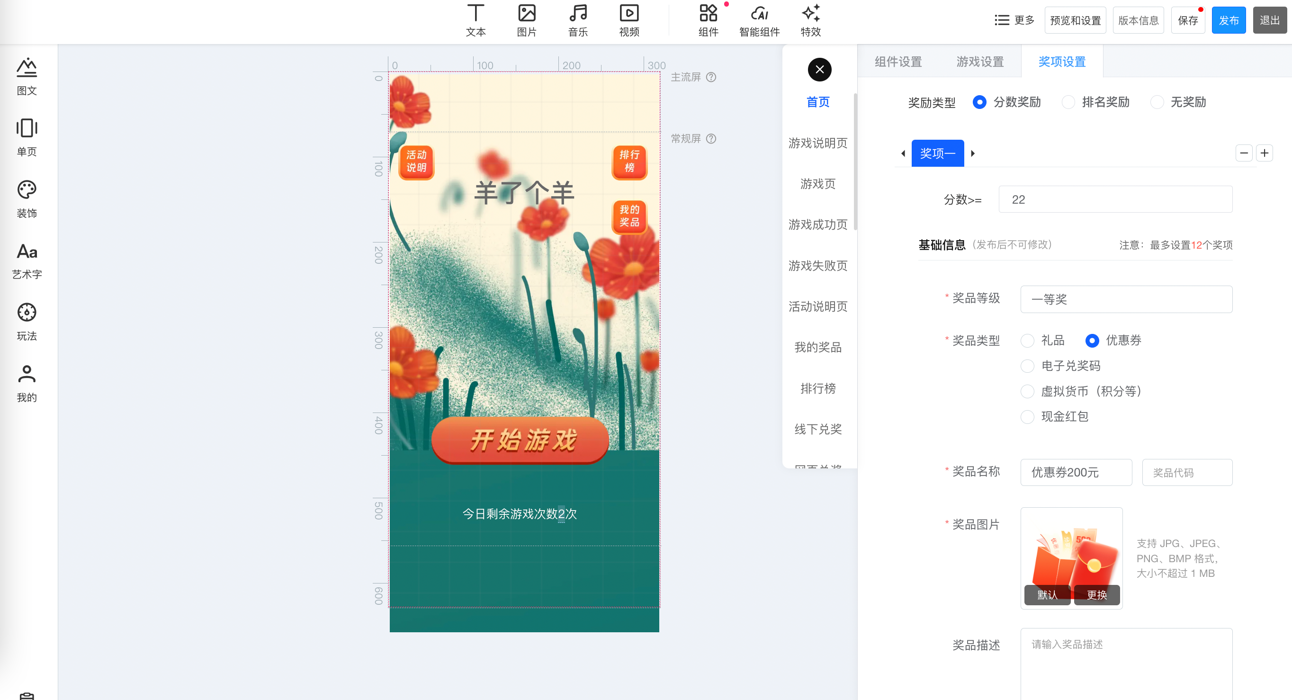Switch to 游戏设置 tab
1292x700 pixels.
(979, 62)
